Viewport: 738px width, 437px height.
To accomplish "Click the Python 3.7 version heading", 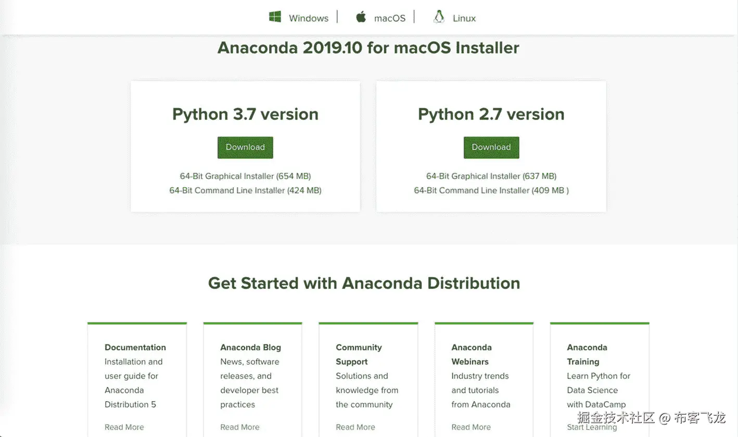I will (x=245, y=114).
